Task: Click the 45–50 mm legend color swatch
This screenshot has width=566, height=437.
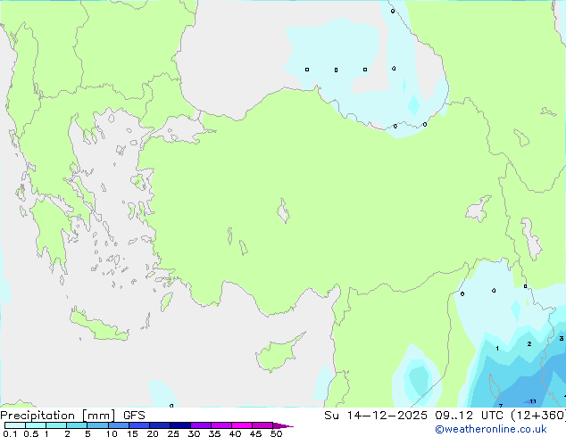Action: (262, 425)
